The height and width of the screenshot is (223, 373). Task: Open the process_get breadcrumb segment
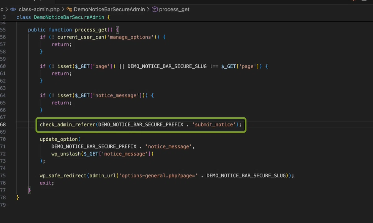click(174, 9)
